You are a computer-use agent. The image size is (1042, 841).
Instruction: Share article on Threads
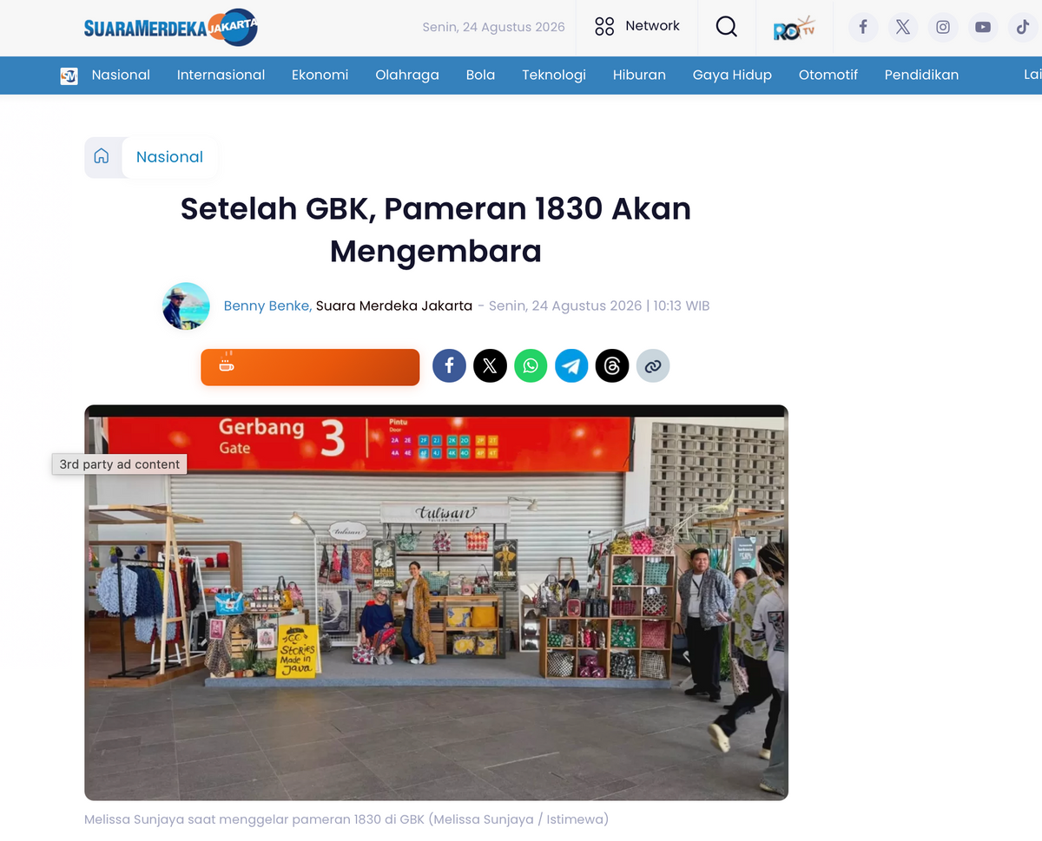click(x=612, y=366)
